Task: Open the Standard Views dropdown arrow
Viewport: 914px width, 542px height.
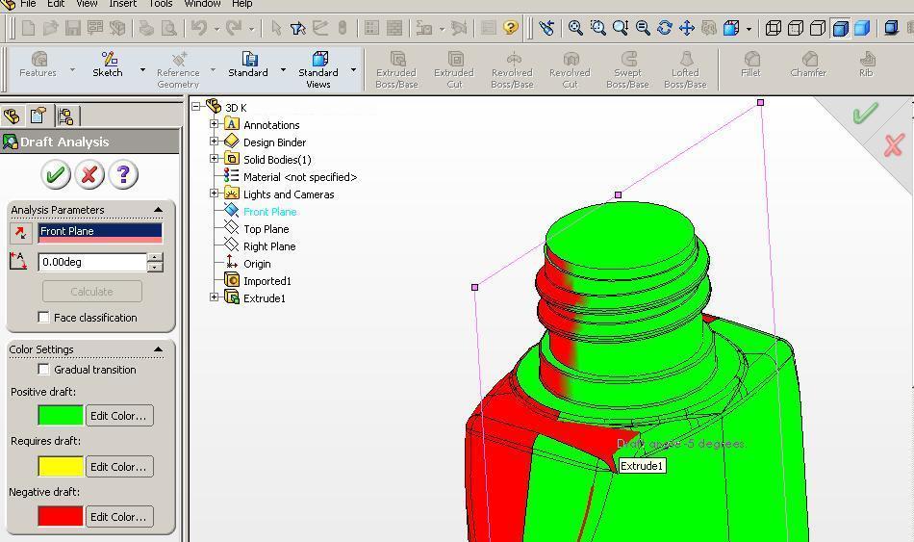Action: click(353, 70)
